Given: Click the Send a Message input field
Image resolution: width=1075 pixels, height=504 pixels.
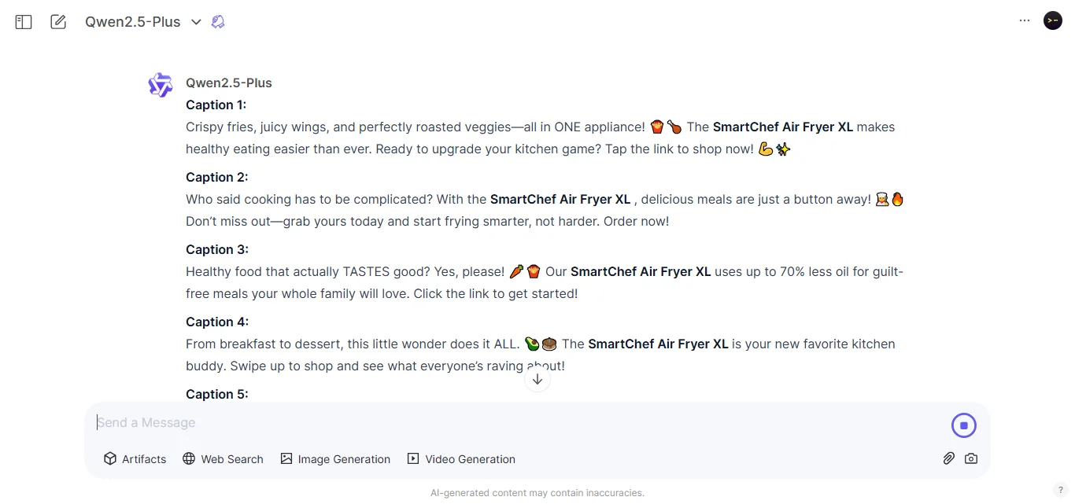Looking at the screenshot, I should (x=315, y=422).
